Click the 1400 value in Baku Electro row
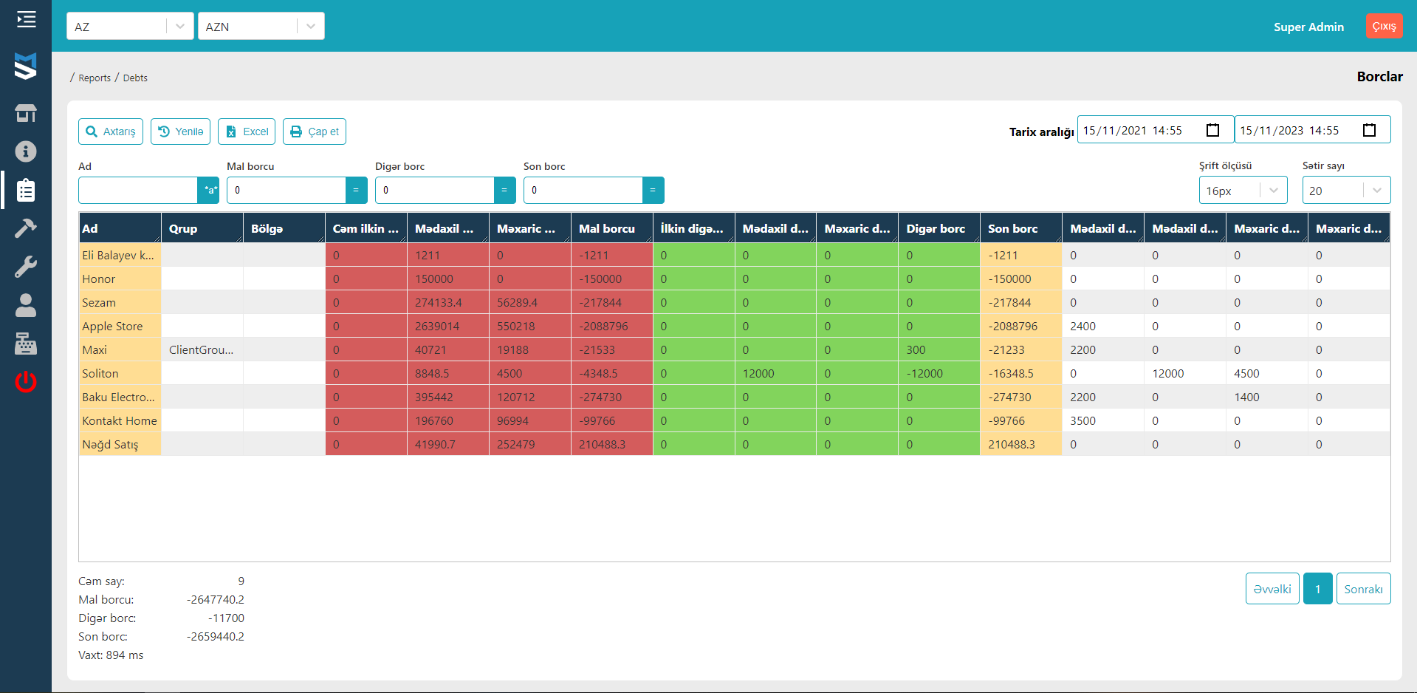Viewport: 1417px width, 693px height. click(x=1267, y=397)
